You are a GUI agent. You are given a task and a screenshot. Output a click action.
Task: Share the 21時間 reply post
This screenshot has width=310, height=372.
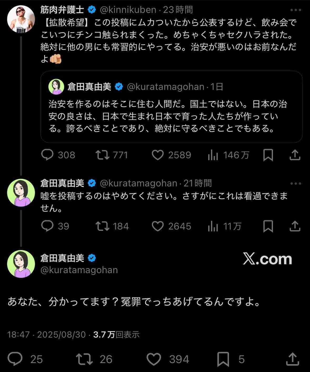click(x=295, y=226)
